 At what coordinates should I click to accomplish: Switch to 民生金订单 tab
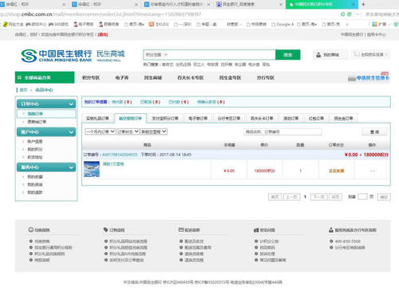point(343,118)
